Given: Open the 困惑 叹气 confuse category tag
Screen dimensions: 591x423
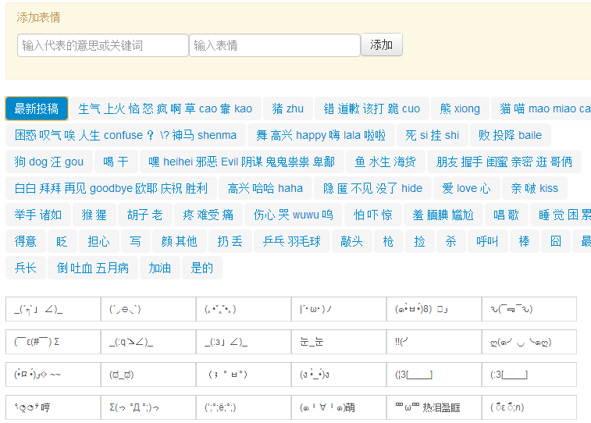Looking at the screenshot, I should pos(126,135).
